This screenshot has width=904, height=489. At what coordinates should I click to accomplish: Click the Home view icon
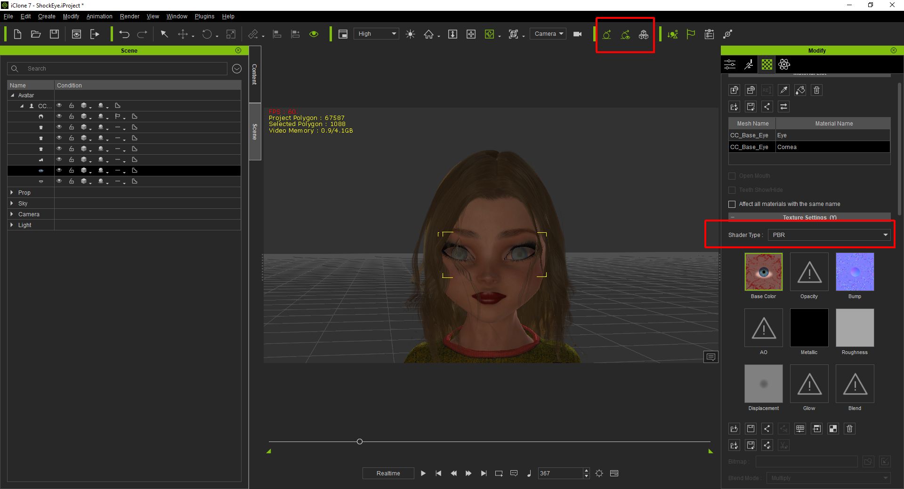[428, 34]
